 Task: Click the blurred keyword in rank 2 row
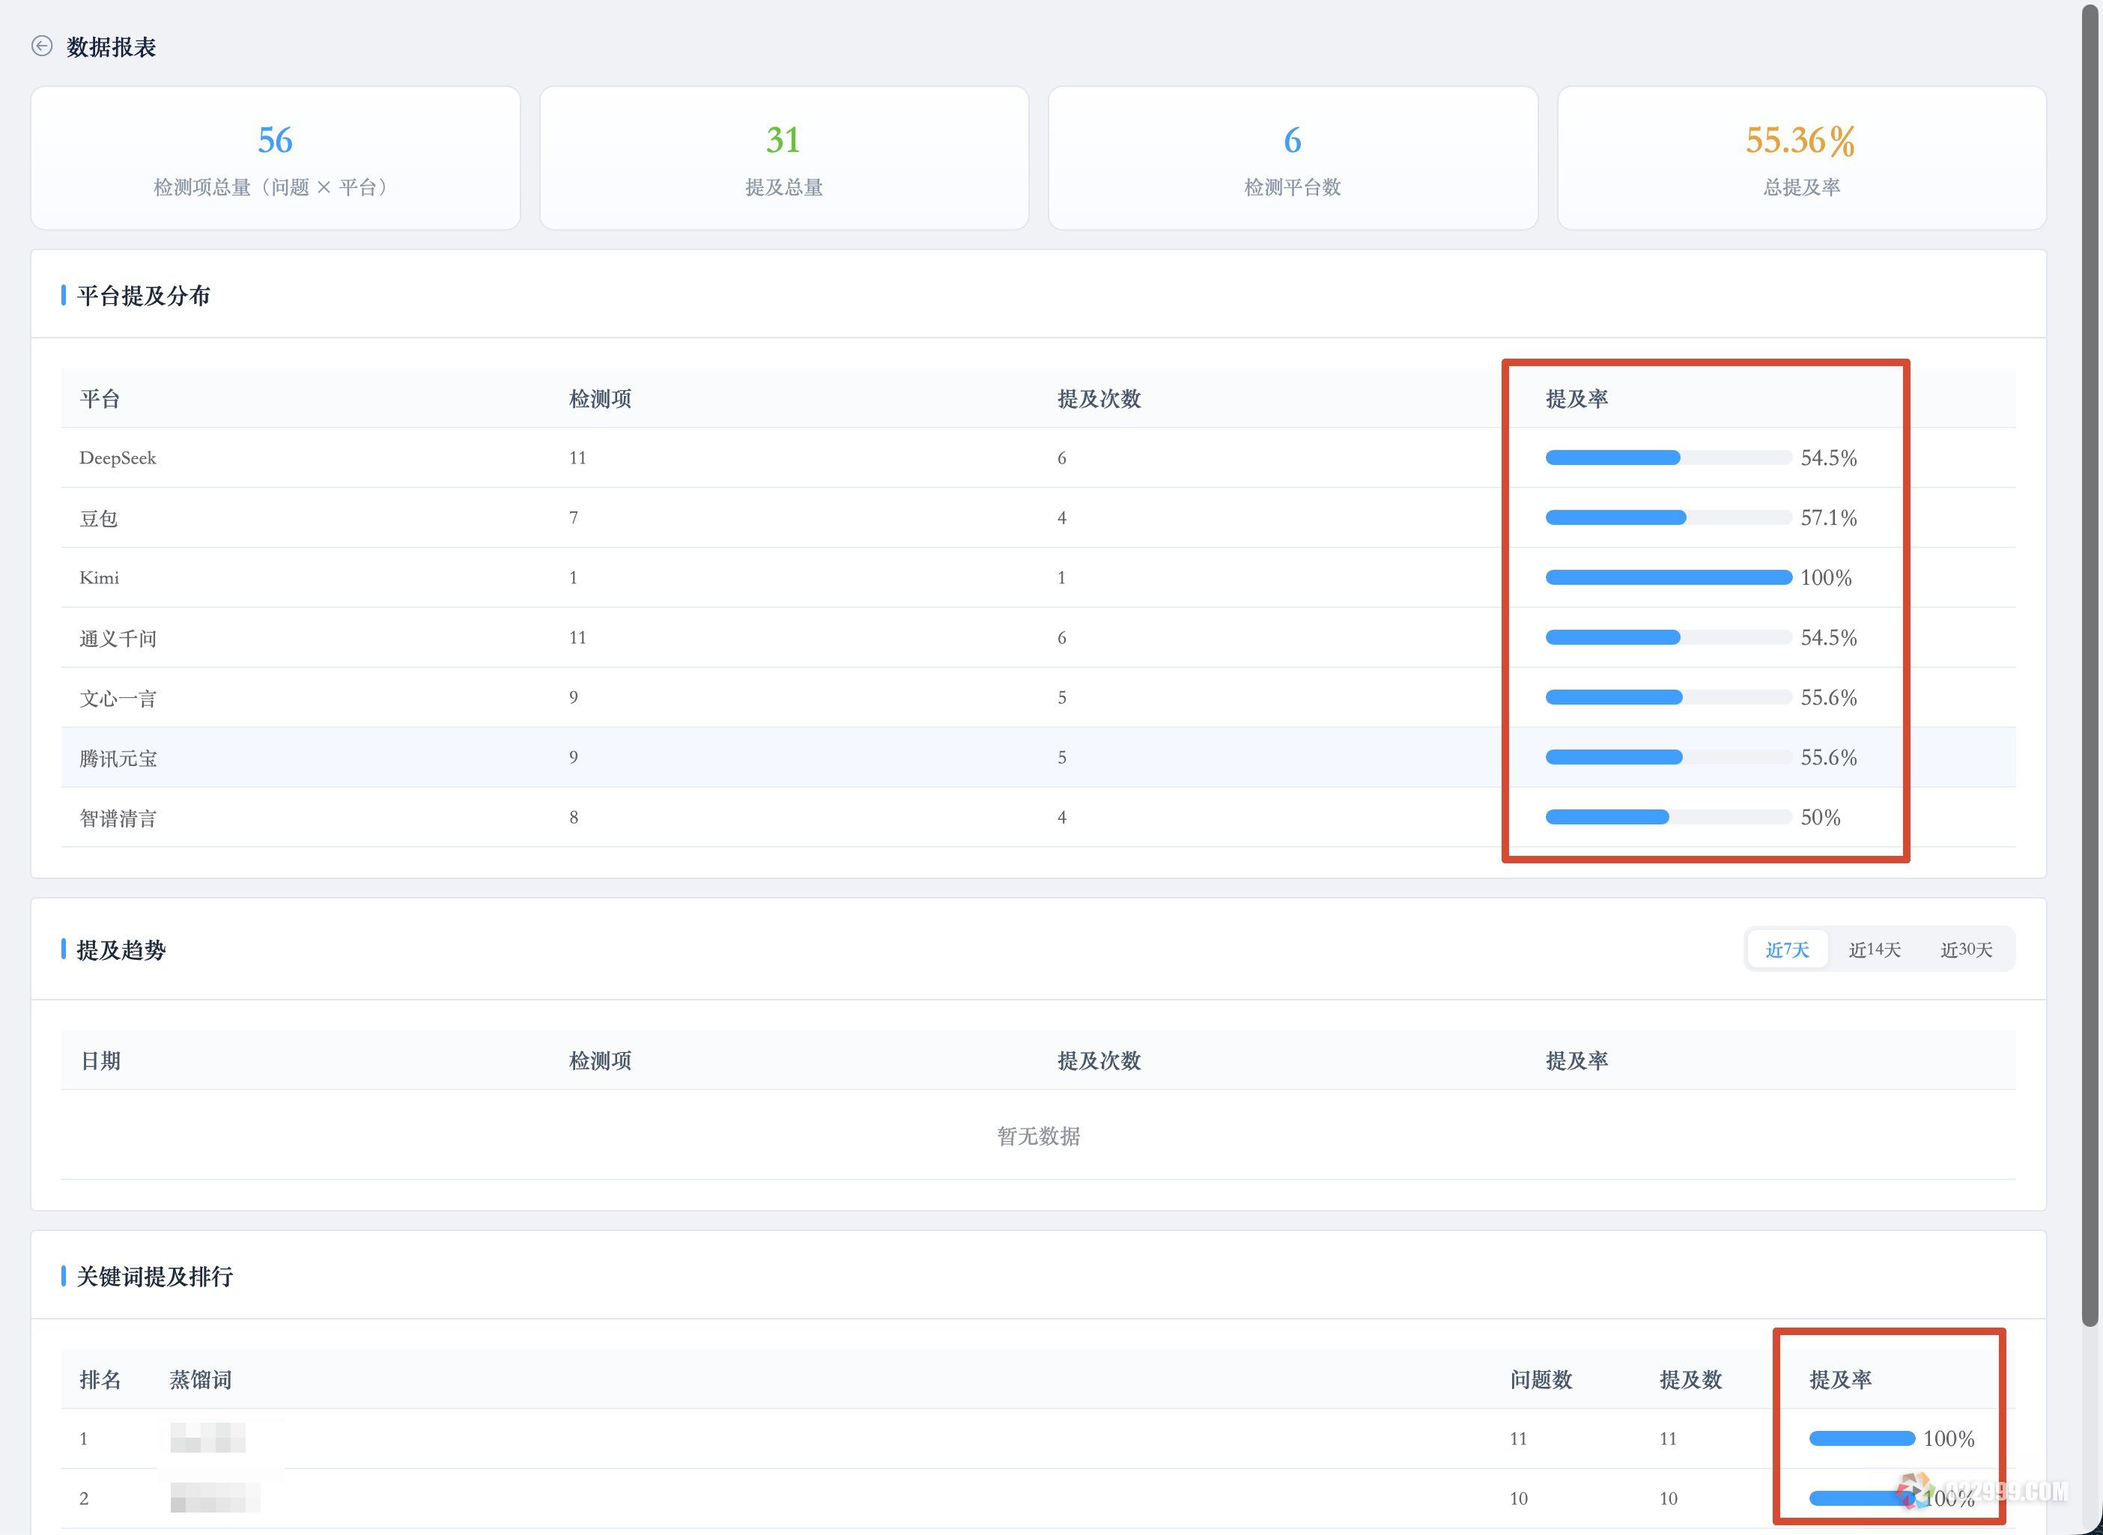point(215,1498)
